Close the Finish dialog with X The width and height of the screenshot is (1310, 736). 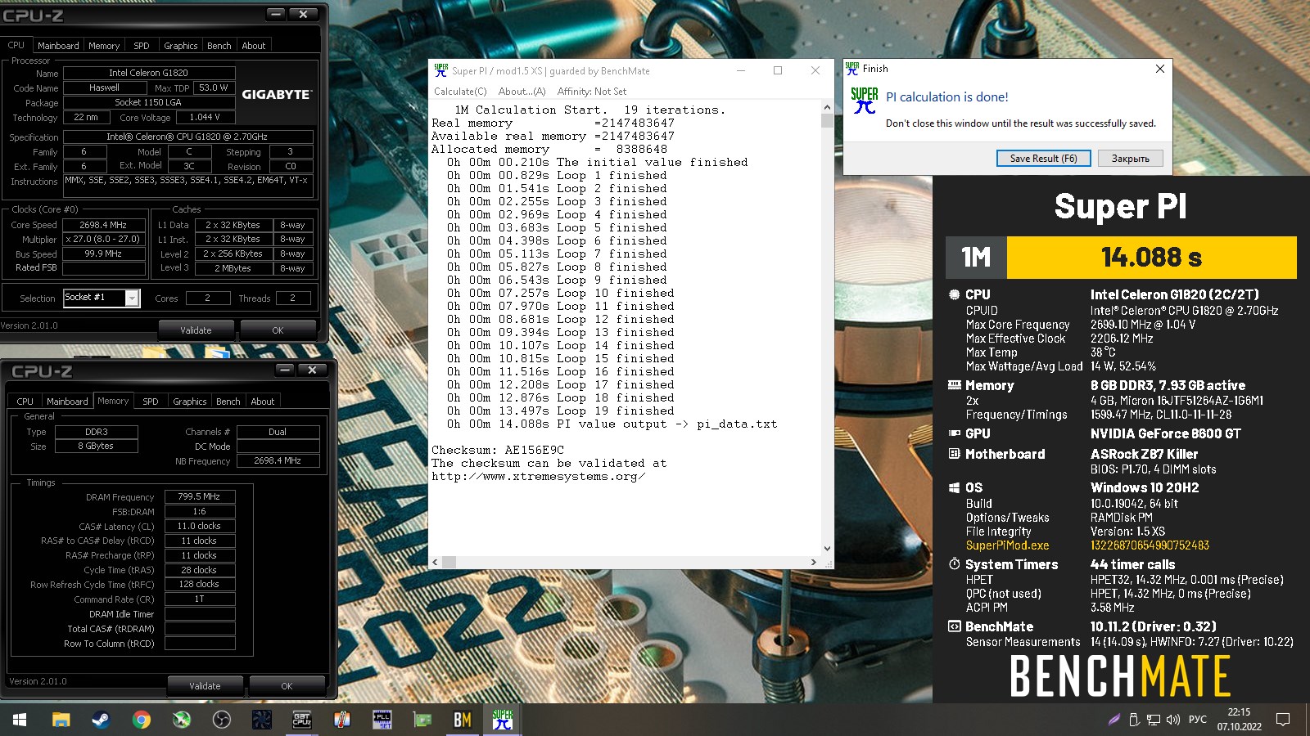[x=1159, y=69]
